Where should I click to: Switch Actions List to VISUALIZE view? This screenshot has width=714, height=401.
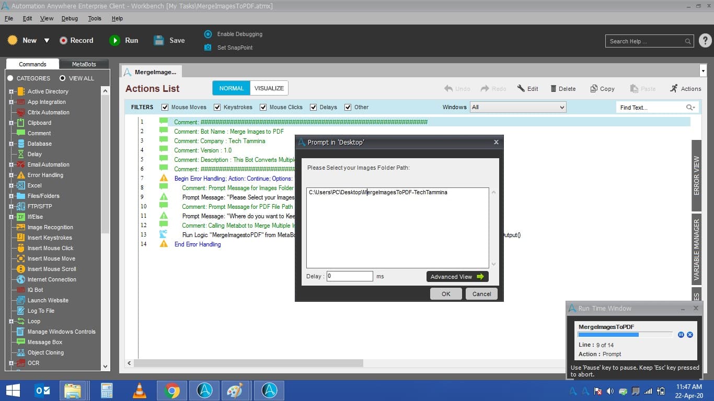pos(269,88)
